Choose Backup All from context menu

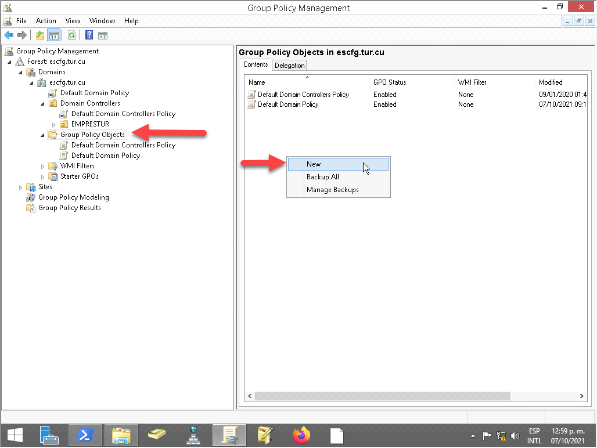click(339, 177)
